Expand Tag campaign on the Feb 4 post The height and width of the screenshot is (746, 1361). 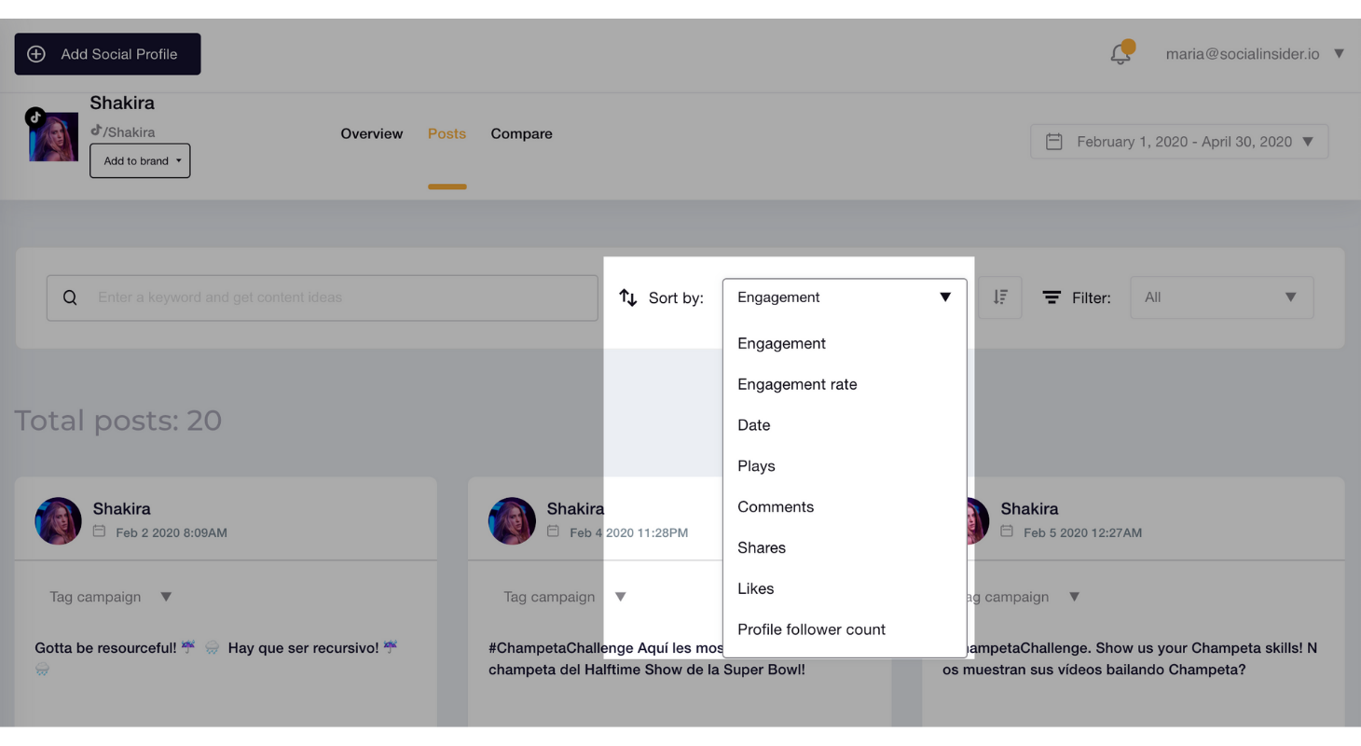[x=564, y=597]
